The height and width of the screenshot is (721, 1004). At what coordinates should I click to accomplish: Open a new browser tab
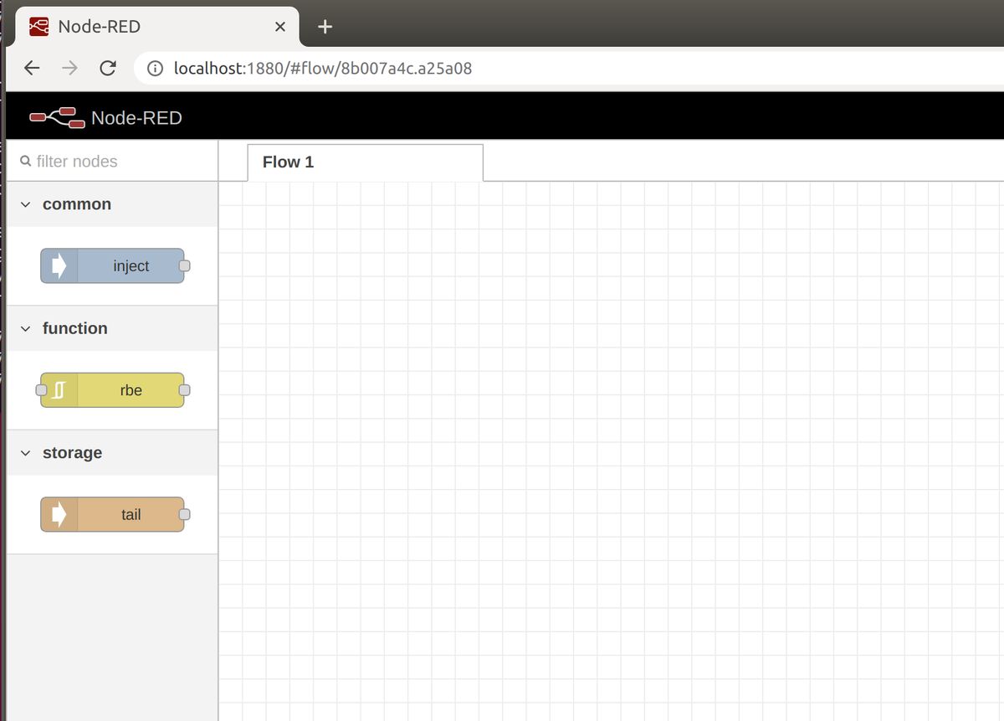click(x=325, y=27)
